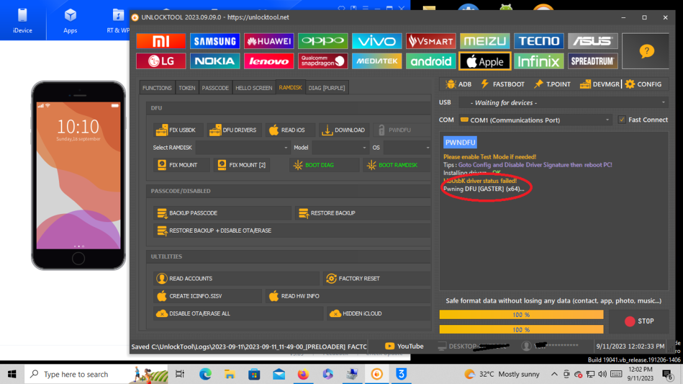This screenshot has width=683, height=384.
Task: Select the LG brand logo
Action: coord(161,61)
